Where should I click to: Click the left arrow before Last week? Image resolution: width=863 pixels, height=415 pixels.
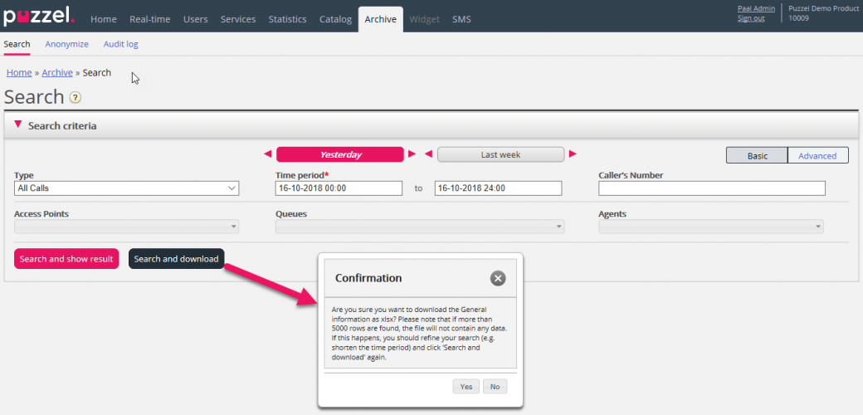pyautogui.click(x=428, y=154)
